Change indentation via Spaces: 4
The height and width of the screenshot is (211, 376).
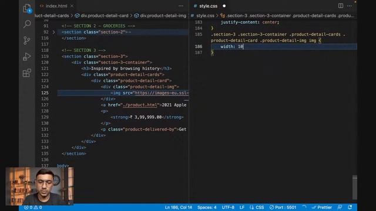(x=207, y=207)
